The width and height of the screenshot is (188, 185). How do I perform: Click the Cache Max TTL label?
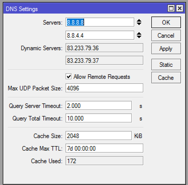click(42, 149)
